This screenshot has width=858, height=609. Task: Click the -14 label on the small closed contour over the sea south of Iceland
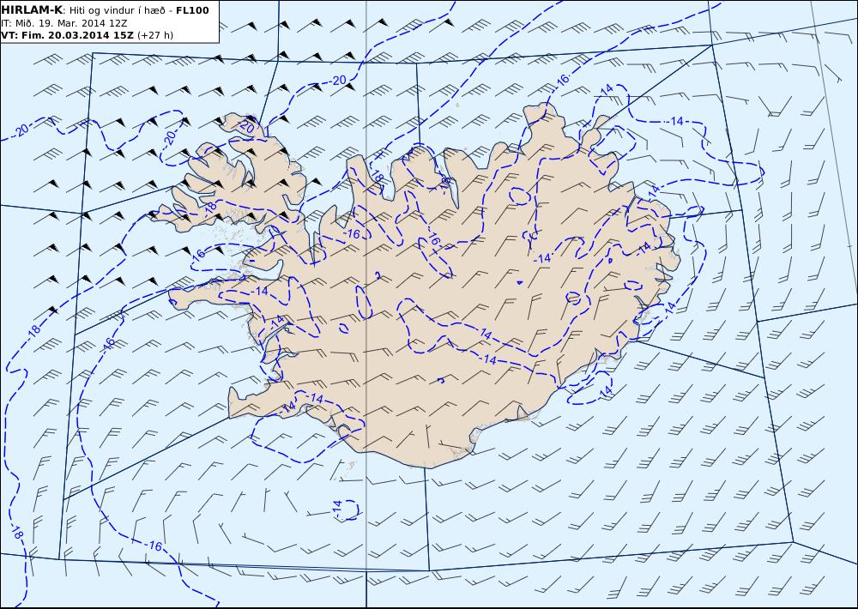click(337, 508)
